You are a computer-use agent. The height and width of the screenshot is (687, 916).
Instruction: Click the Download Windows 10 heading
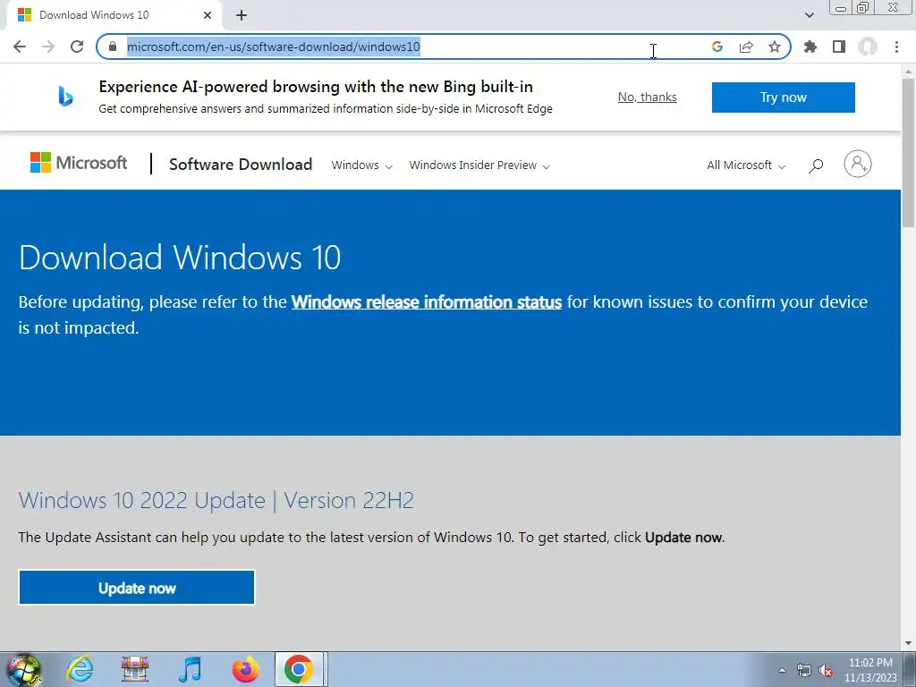[179, 257]
